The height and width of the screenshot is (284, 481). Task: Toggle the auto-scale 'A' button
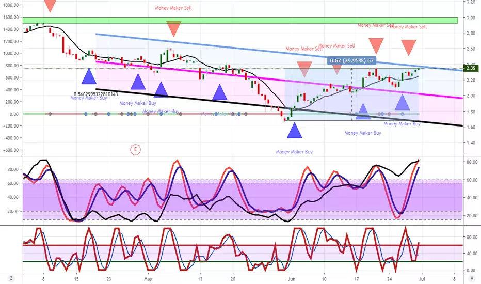pyautogui.click(x=472, y=278)
